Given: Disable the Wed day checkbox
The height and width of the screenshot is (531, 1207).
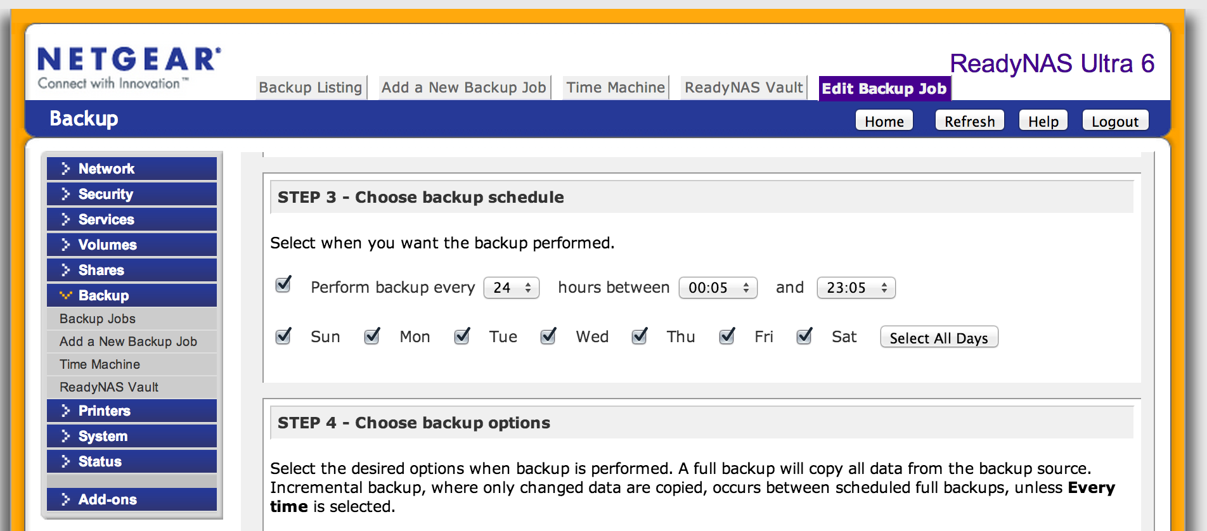Looking at the screenshot, I should [548, 336].
